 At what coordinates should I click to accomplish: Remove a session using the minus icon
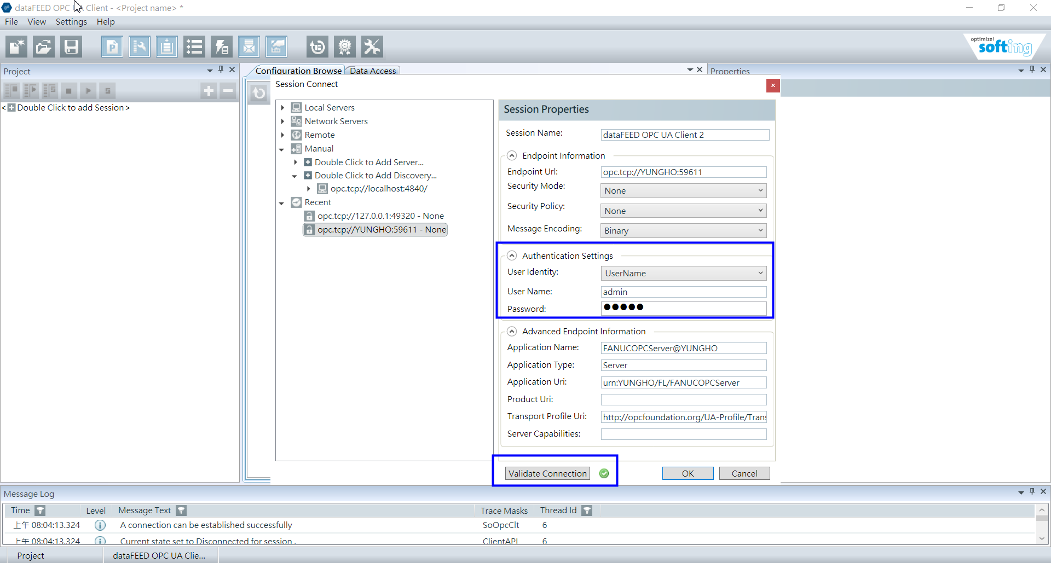tap(228, 90)
